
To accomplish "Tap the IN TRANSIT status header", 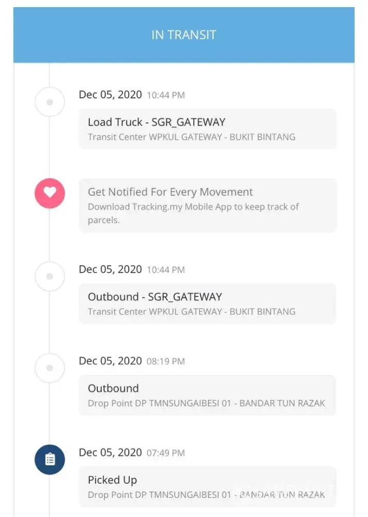I will (183, 35).
